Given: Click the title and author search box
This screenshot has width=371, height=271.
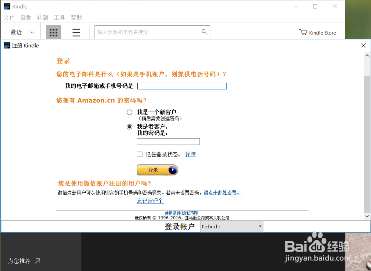Looking at the screenshot, I should tap(152, 32).
